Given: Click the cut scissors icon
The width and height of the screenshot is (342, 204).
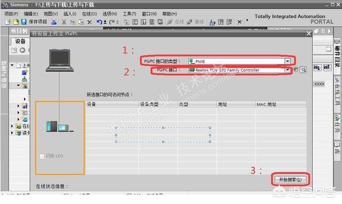Looking at the screenshot, I should (64, 22).
